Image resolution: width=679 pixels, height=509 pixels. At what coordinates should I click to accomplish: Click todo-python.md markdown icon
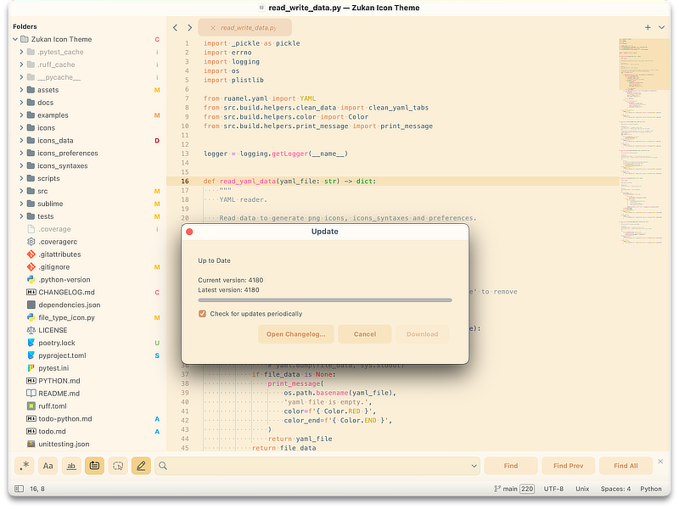[x=31, y=418]
